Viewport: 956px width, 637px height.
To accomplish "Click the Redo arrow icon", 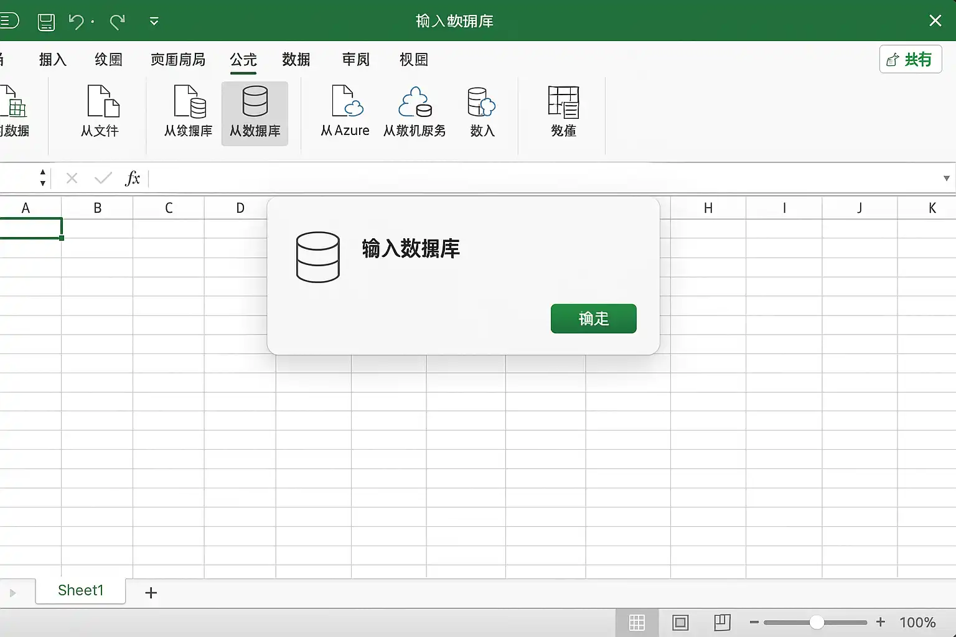I will coord(117,22).
